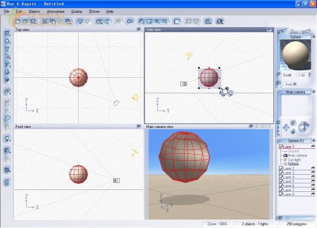Select the sphere primitive tool in left sidebar
This screenshot has height=228, width=317.
point(7,41)
